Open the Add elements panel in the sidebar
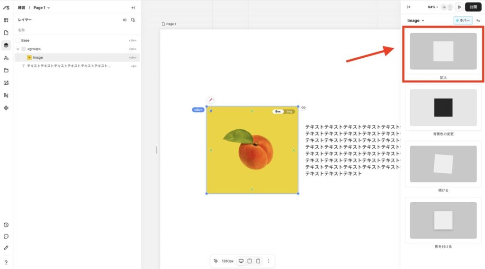The height and width of the screenshot is (269, 485). 6,20
